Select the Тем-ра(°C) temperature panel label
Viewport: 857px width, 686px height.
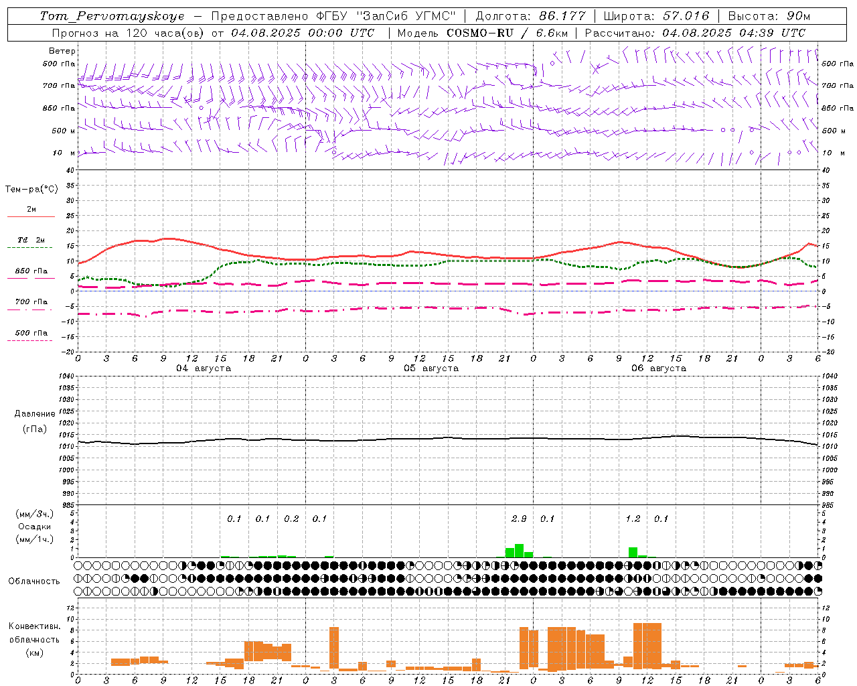click(31, 190)
